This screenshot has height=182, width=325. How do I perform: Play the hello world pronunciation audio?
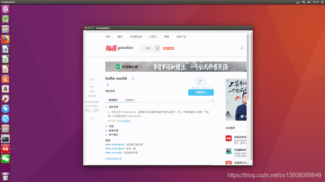coord(107,85)
